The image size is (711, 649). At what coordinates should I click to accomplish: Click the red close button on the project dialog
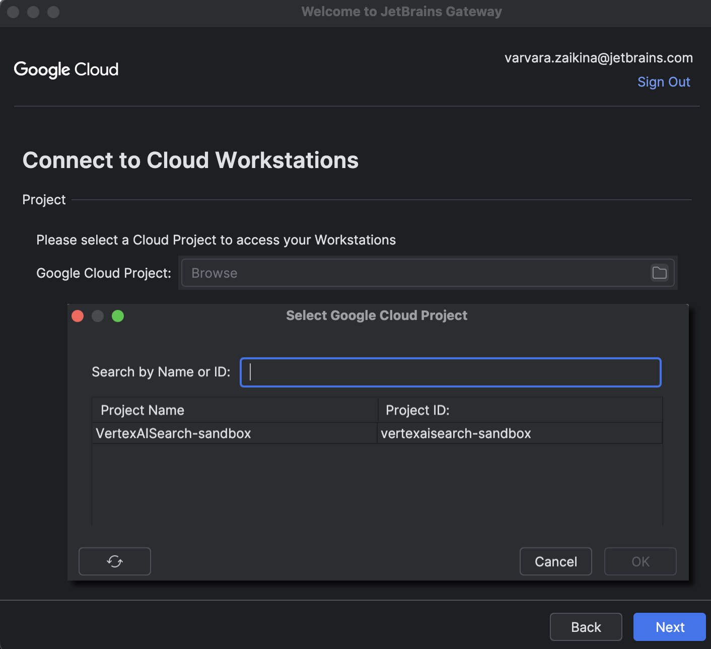(78, 316)
